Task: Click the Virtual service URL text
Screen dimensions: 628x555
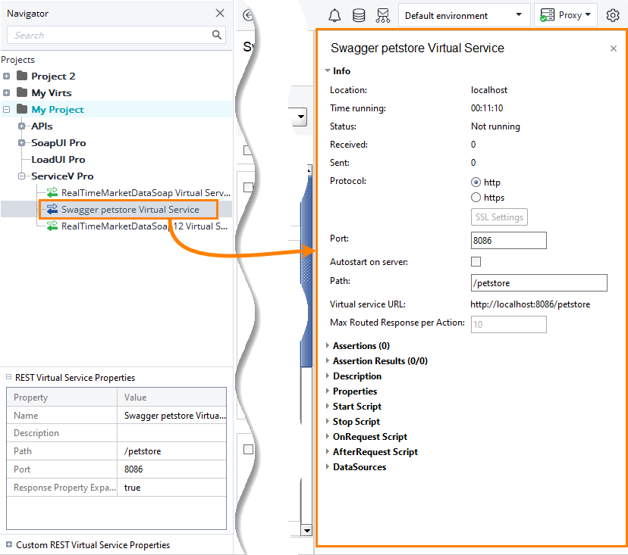Action: coord(530,304)
